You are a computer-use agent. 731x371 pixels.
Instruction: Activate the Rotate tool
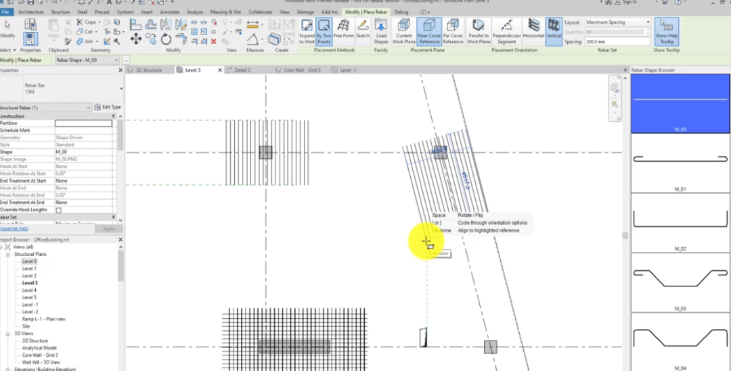pos(167,39)
